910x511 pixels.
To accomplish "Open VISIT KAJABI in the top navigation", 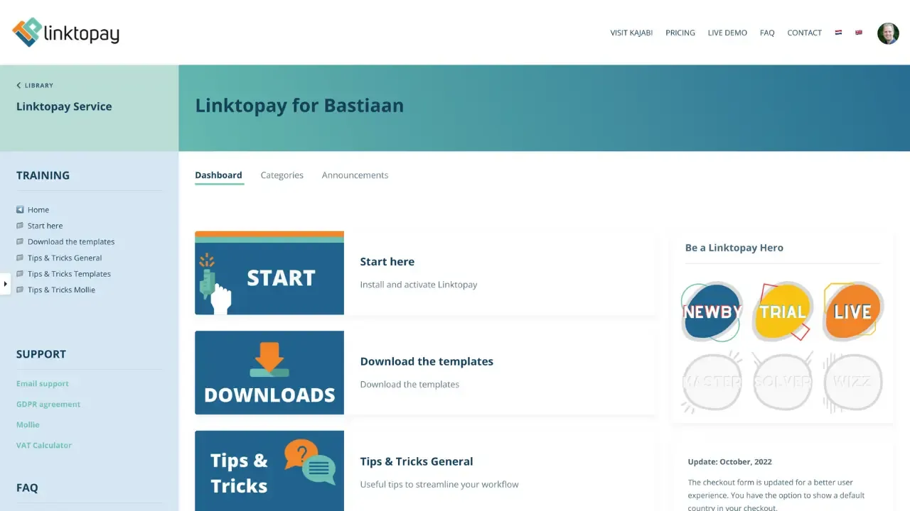I will (631, 33).
